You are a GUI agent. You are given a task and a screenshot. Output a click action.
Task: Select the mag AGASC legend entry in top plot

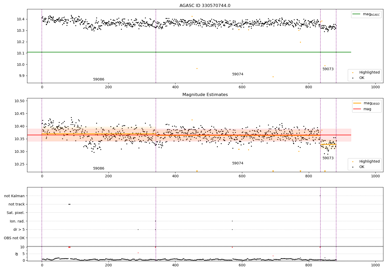tap(366, 14)
